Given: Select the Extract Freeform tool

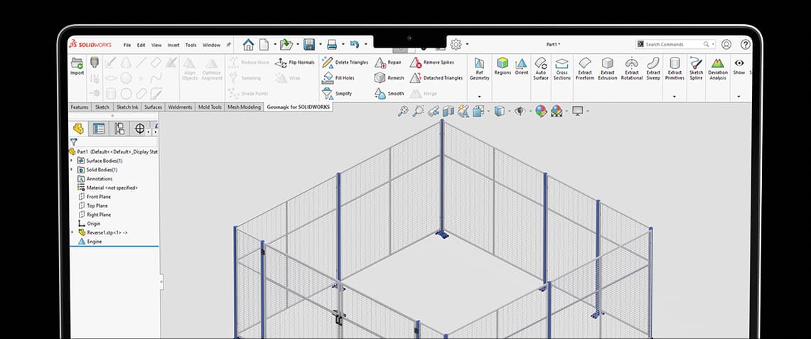Looking at the screenshot, I should 585,69.
